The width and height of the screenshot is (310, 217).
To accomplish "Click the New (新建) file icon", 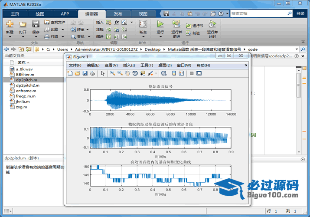I will click(10, 24).
